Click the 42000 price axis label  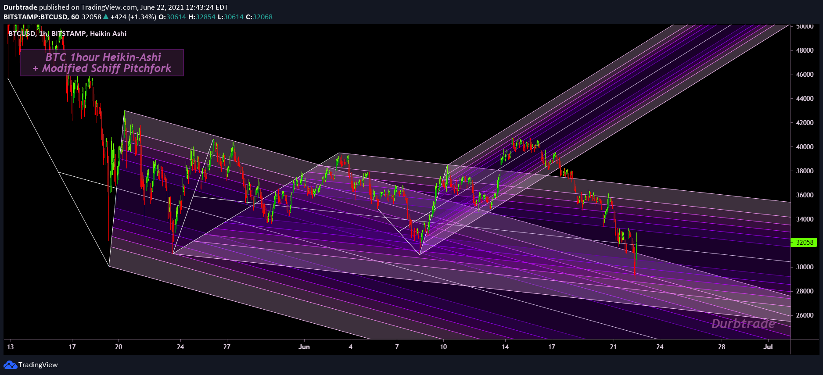point(805,123)
